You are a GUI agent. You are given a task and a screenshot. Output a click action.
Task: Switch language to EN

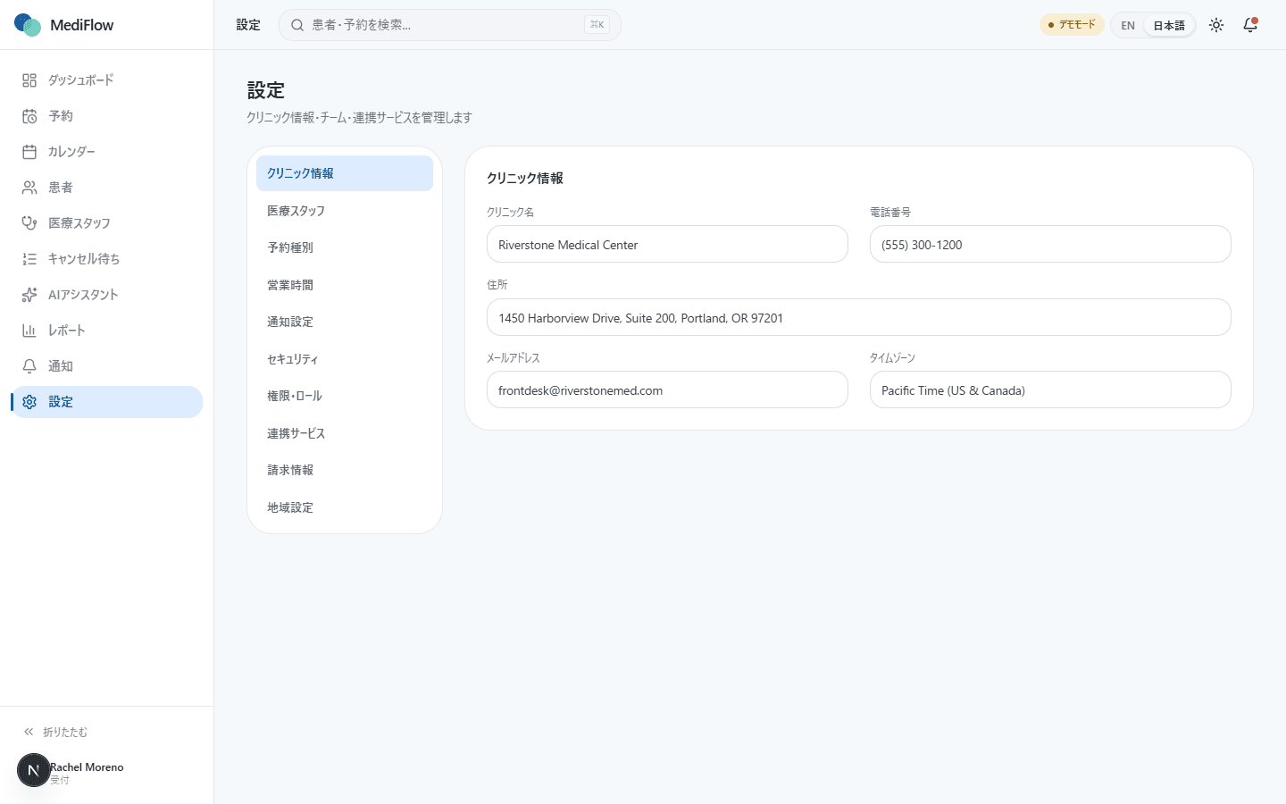[x=1128, y=25]
